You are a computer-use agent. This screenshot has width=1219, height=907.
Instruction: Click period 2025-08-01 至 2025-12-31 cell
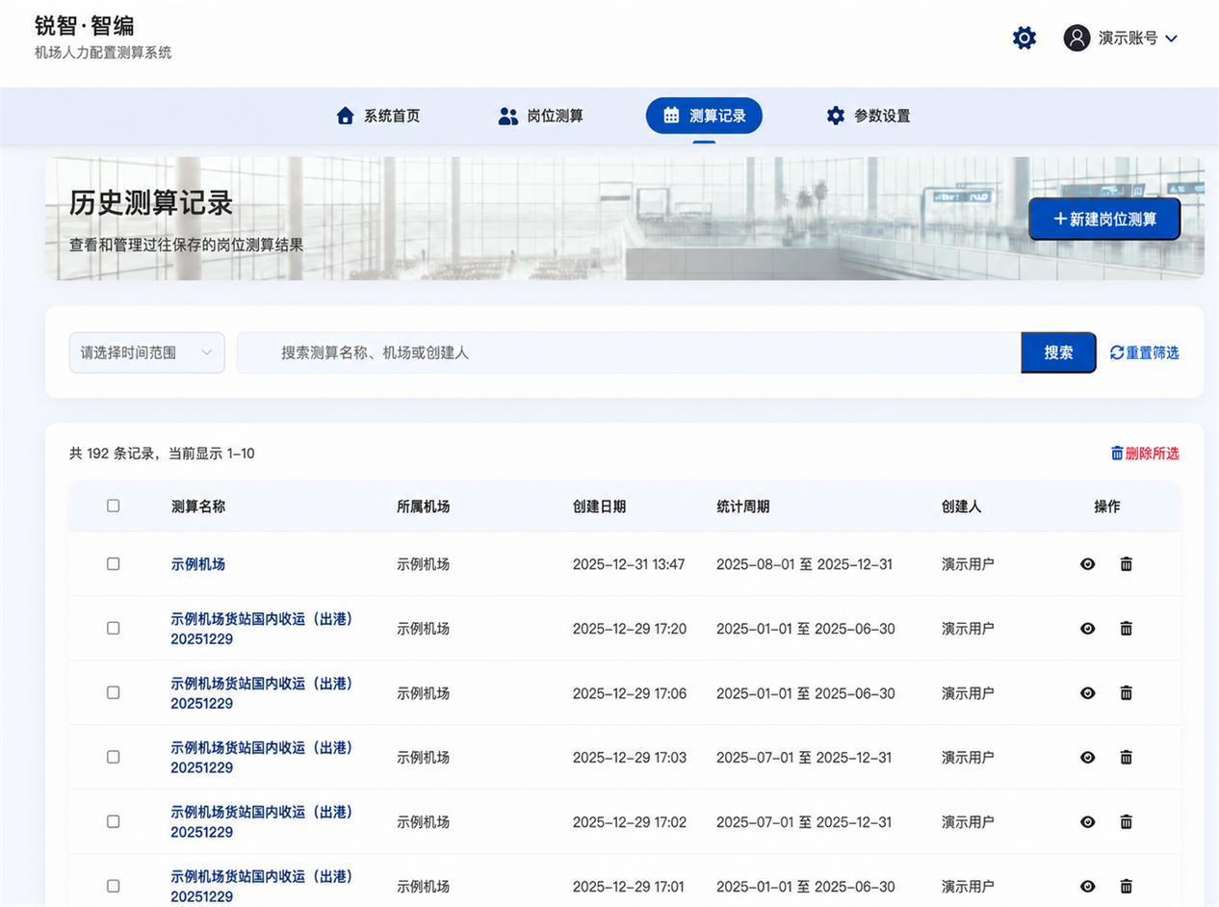pos(804,564)
